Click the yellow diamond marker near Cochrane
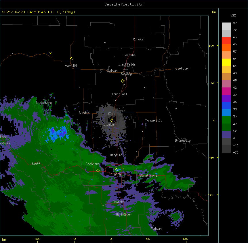Viewport: 248px width, 243px height. pyautogui.click(x=98, y=170)
